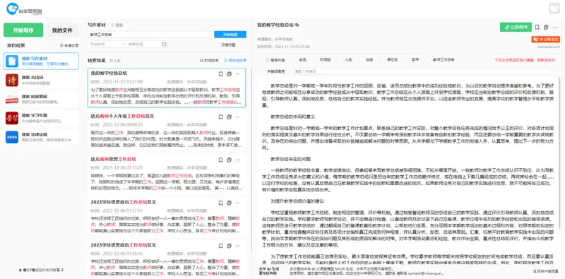Tick the 教师工作总结 highlight checkbox
This screenshot has width=565, height=279.
[429, 59]
